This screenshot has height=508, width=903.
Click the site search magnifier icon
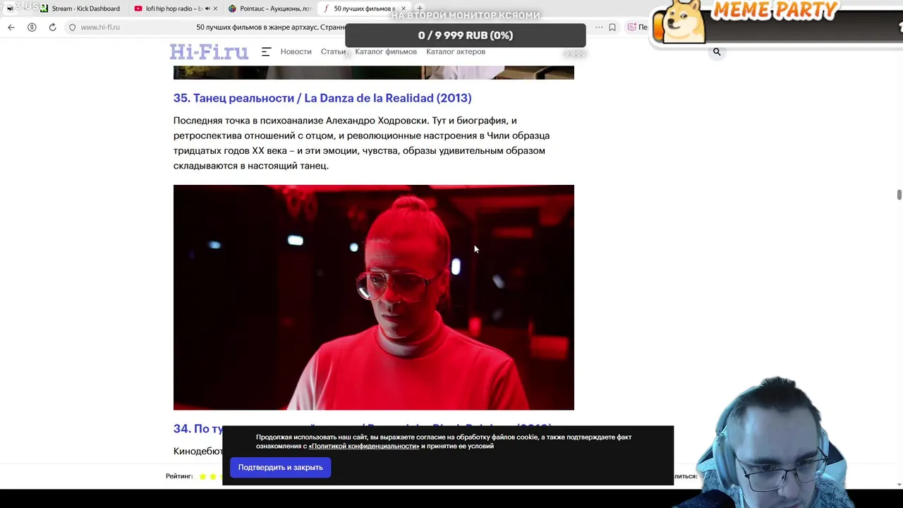tap(717, 52)
